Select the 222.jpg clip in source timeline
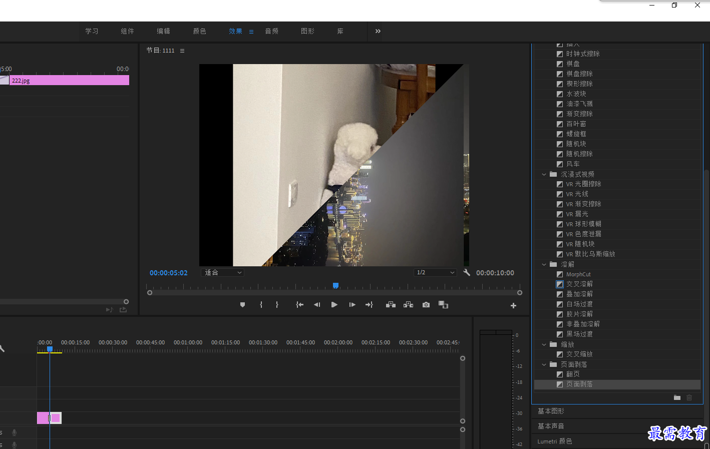The image size is (710, 449). (69, 80)
